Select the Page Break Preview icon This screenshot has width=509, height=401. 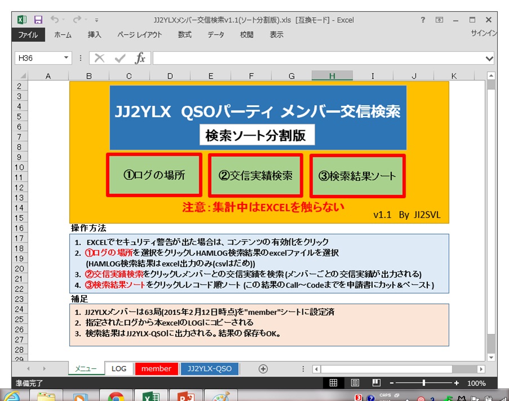coord(376,383)
